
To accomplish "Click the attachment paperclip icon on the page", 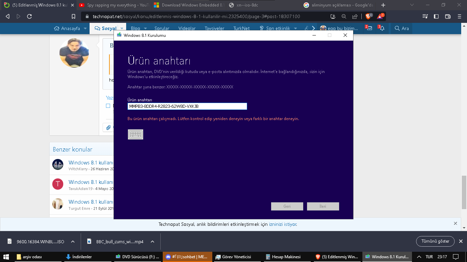I will (x=108, y=128).
